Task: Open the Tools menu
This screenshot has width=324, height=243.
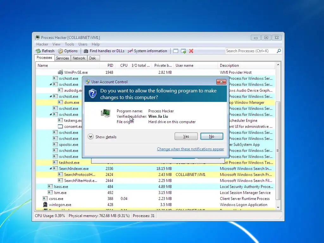Action: (69, 44)
